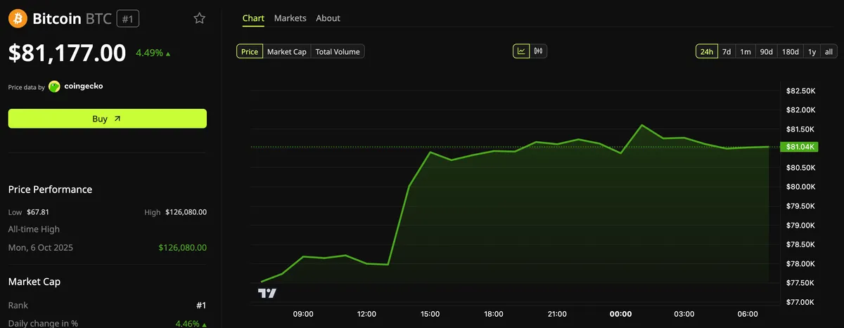Click the All-time High label

click(x=34, y=229)
